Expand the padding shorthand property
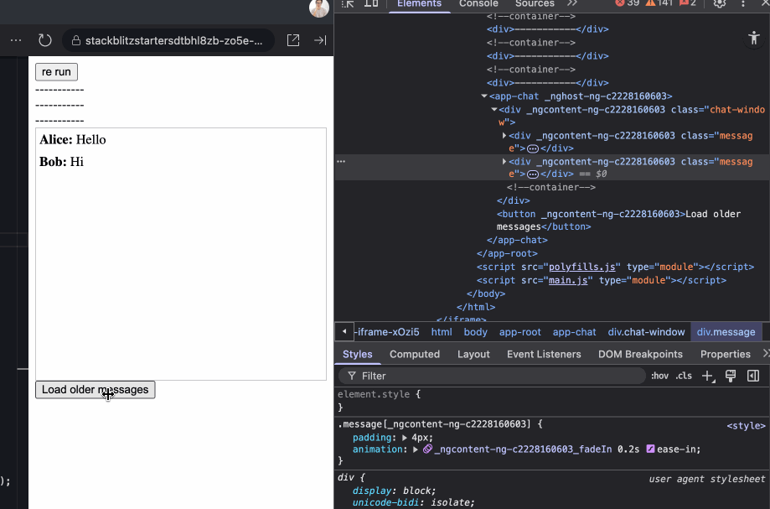This screenshot has width=770, height=509. tap(405, 437)
